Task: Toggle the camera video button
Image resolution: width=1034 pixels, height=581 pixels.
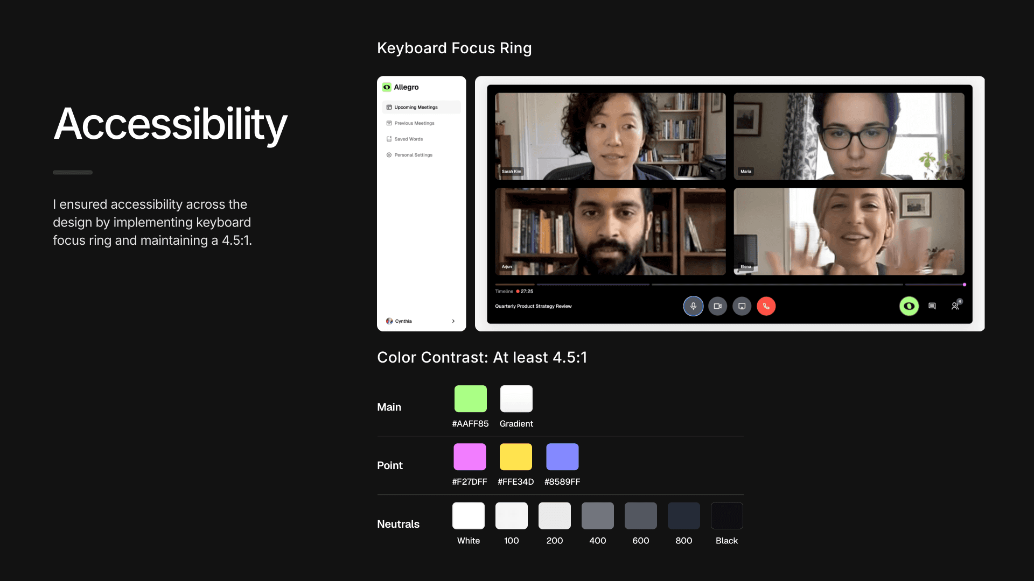Action: (717, 306)
